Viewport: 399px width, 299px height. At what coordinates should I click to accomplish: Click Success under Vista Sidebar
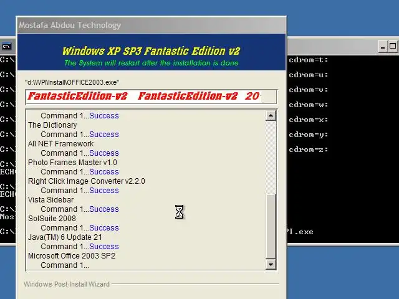(x=104, y=209)
